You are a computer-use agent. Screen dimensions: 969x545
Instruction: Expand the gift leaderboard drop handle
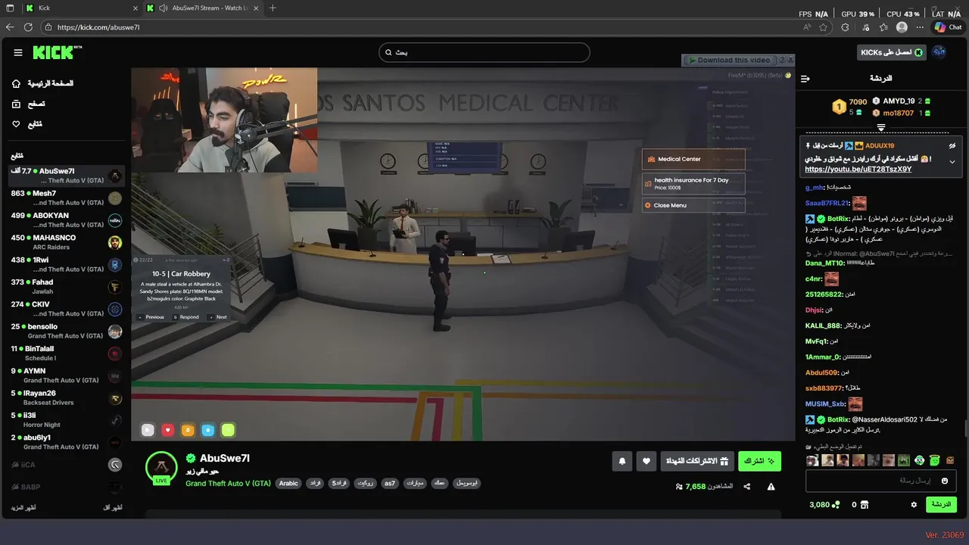(x=881, y=127)
